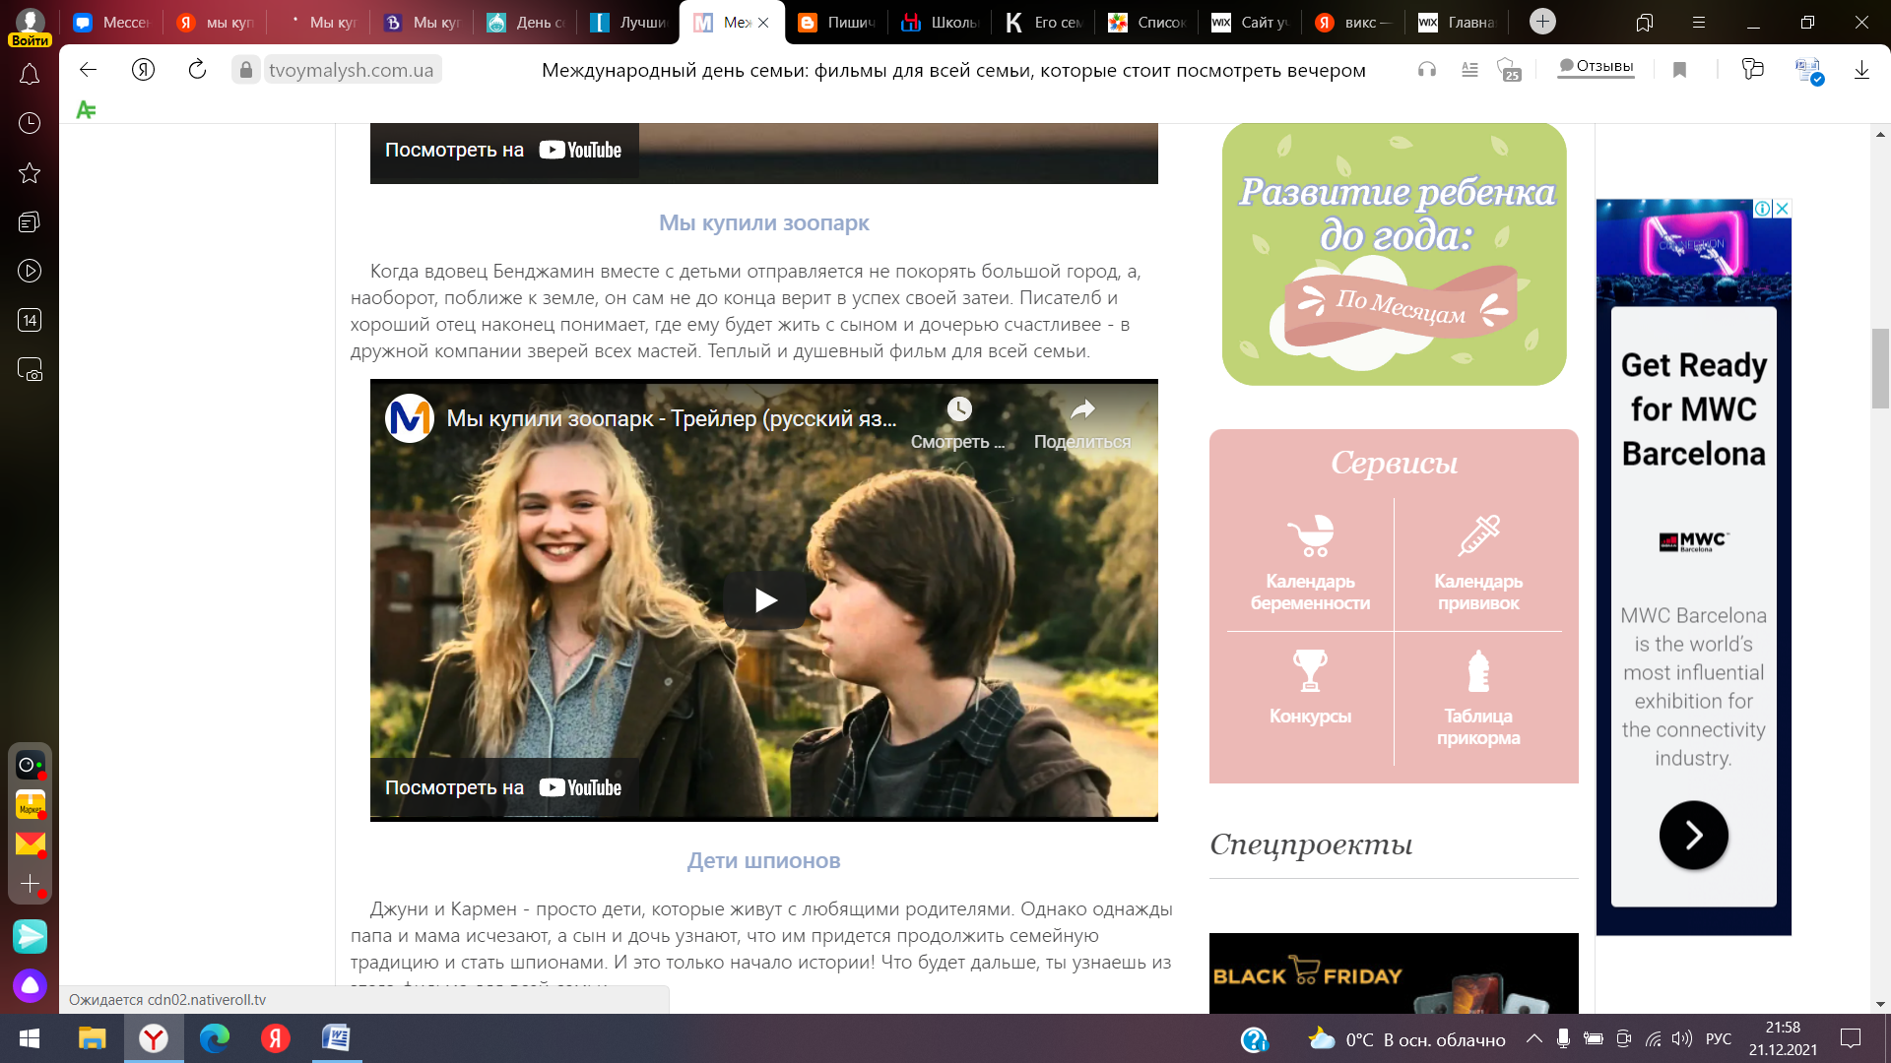This screenshot has width=1891, height=1063.
Task: Reload the page
Action: point(197,69)
